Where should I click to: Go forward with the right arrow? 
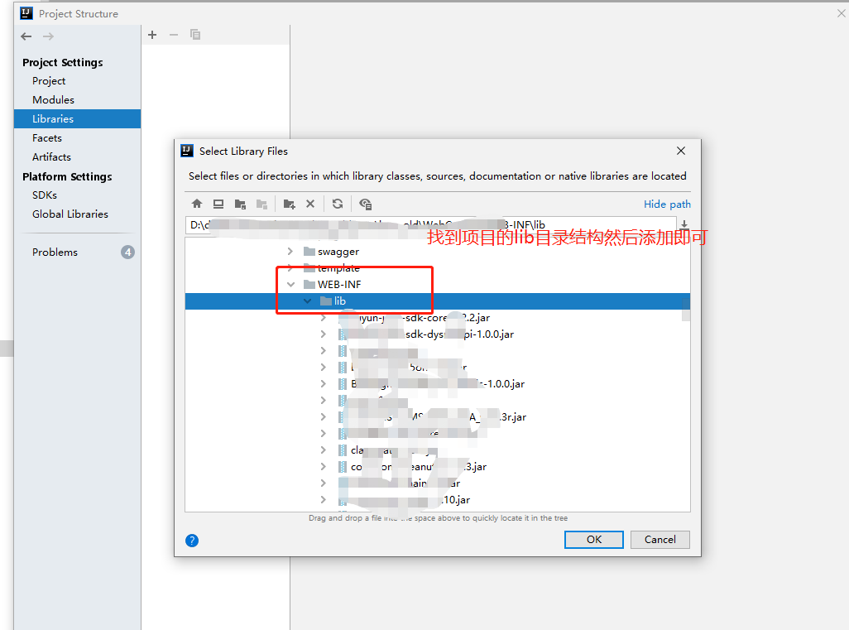tap(48, 36)
